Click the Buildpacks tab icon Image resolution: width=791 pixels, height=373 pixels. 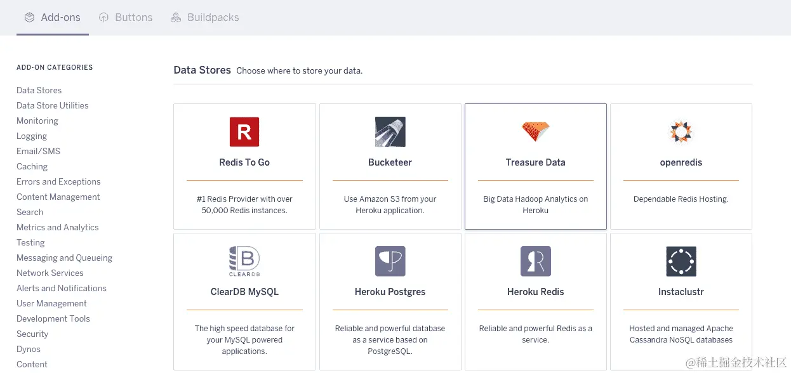[x=176, y=18]
